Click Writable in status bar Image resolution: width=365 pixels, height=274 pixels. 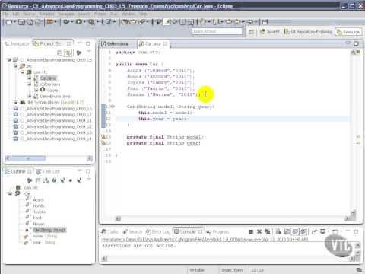(x=197, y=270)
